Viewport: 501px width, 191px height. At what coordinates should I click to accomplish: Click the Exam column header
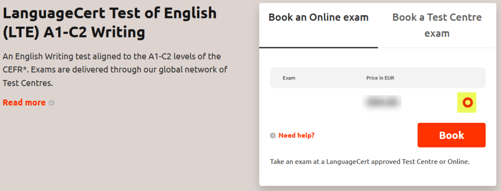tap(289, 77)
